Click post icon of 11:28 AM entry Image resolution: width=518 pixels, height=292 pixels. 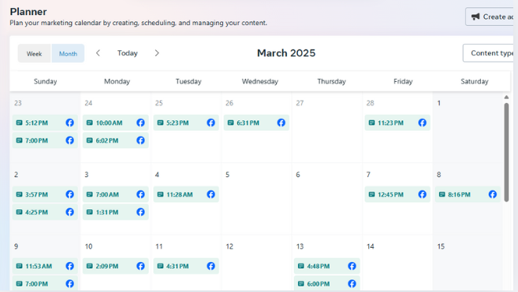(x=160, y=194)
